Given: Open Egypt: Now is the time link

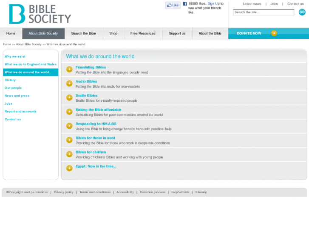Looking at the screenshot, I should click(96, 167).
